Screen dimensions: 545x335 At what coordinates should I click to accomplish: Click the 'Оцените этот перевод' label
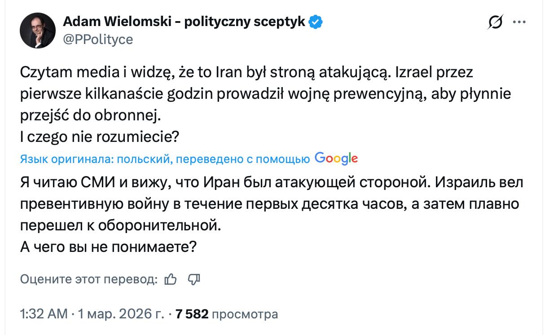click(x=89, y=279)
